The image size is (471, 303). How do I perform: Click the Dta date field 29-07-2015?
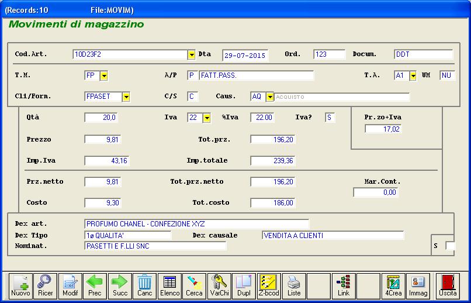[245, 56]
